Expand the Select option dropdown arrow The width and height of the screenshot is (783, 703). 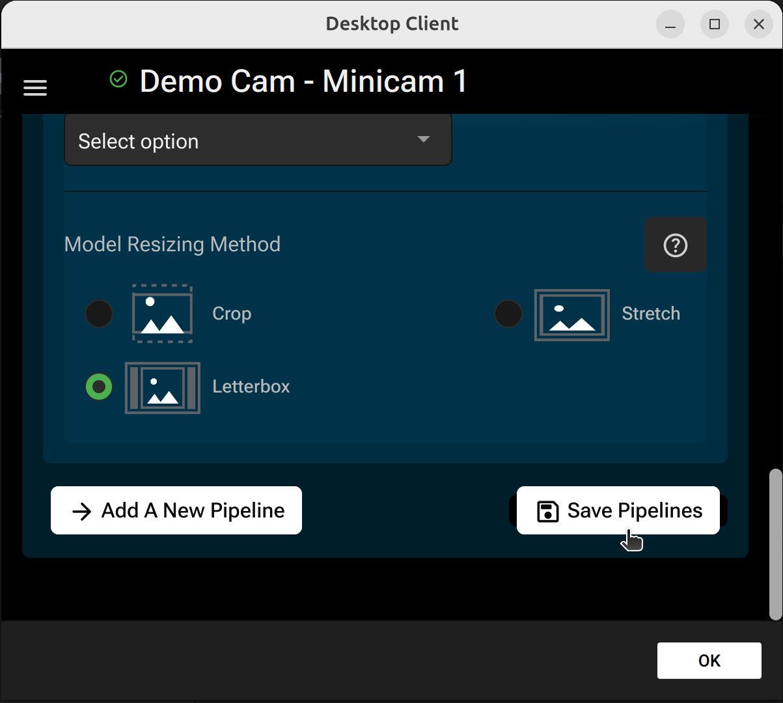point(424,139)
